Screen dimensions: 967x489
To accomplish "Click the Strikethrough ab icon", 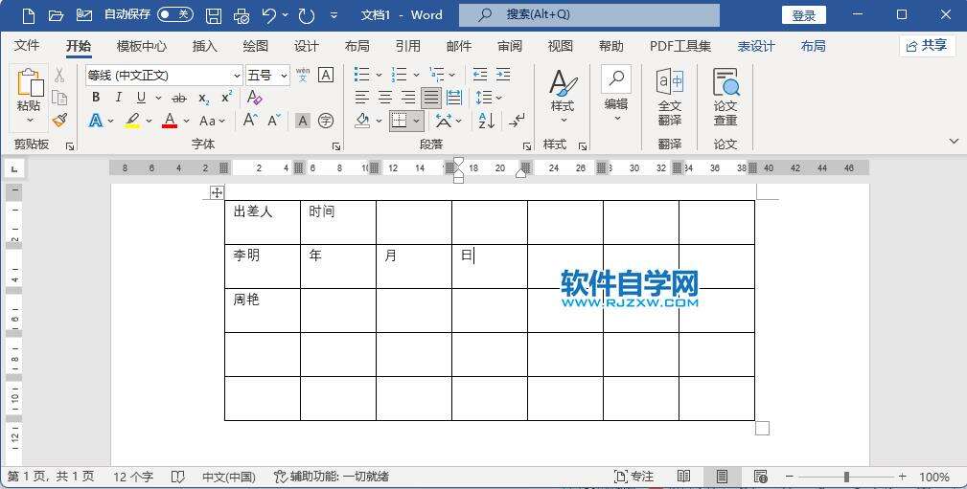I will pos(179,98).
